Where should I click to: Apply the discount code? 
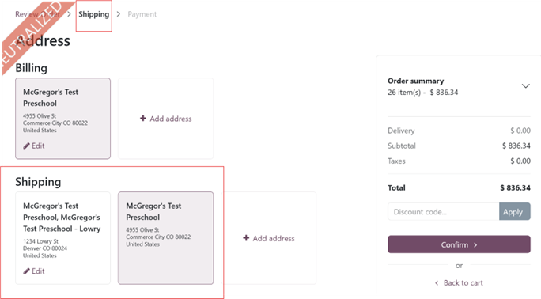click(514, 211)
